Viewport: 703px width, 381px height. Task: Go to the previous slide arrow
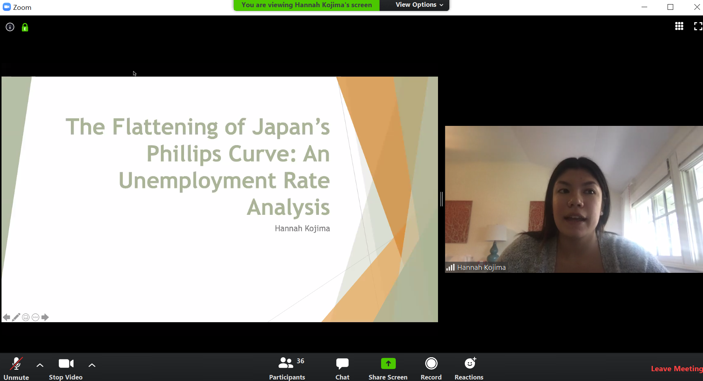(x=6, y=317)
